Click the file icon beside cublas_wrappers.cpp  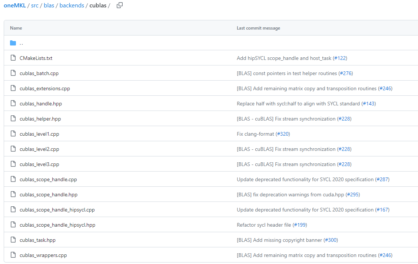pyautogui.click(x=13, y=255)
